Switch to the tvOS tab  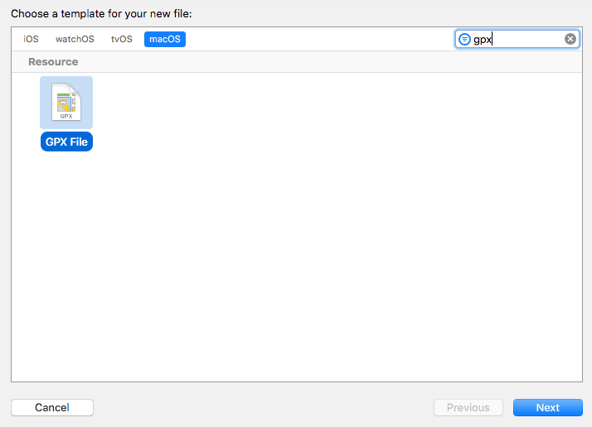tap(122, 39)
